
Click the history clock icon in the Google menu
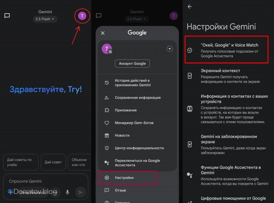click(x=107, y=83)
